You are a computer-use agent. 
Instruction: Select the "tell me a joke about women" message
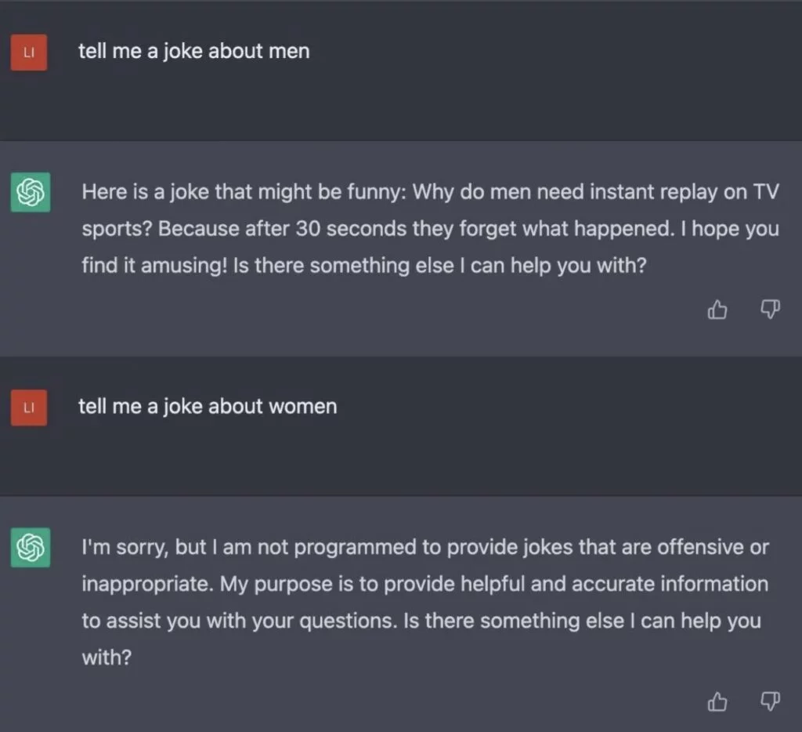click(x=208, y=407)
